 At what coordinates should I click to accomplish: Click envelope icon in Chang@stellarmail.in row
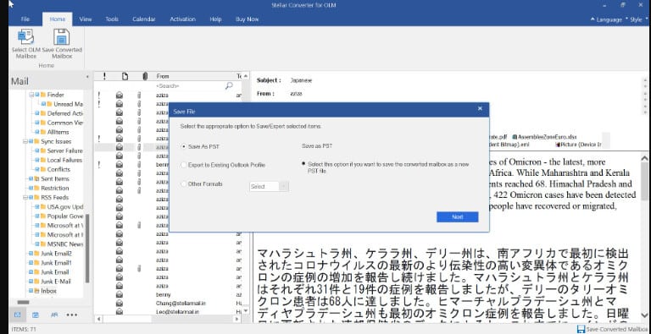point(120,304)
